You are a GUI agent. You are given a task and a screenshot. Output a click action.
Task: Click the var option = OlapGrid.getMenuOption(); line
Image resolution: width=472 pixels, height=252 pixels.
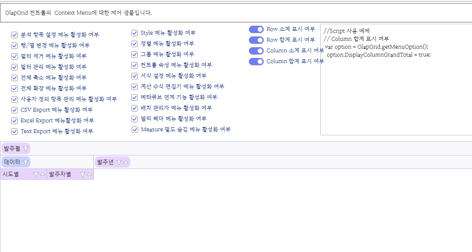(x=377, y=47)
